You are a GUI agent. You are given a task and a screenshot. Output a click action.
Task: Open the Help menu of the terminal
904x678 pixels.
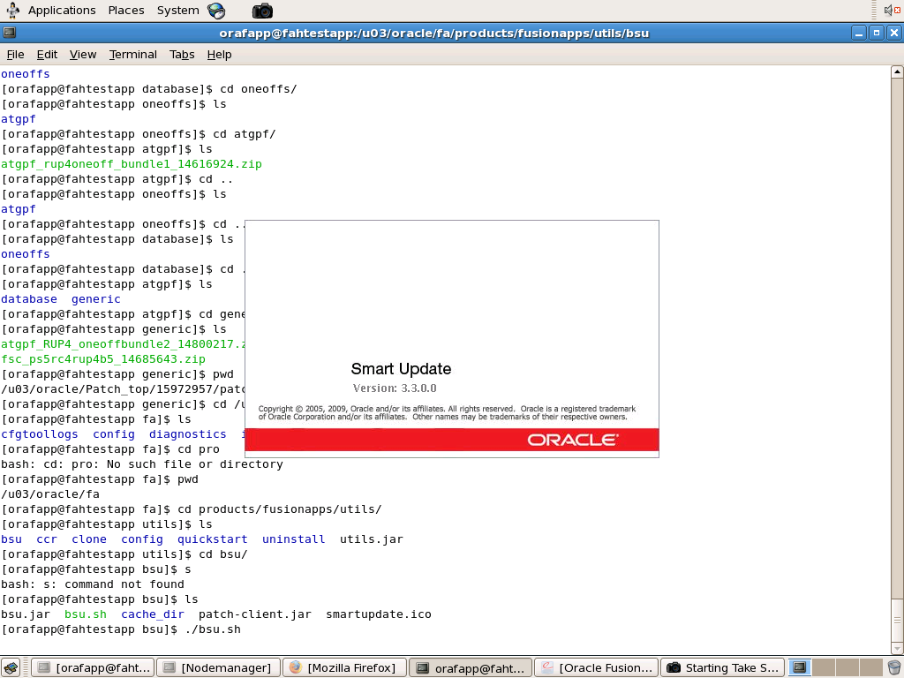coord(219,54)
